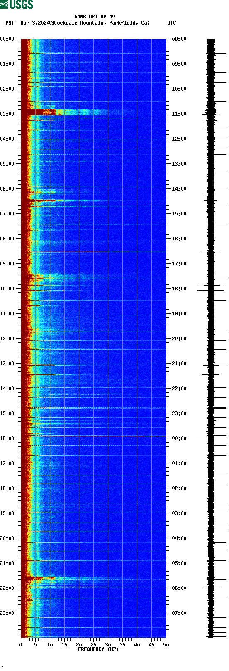
Task: Click the UTC timezone label
Action: coord(172,23)
